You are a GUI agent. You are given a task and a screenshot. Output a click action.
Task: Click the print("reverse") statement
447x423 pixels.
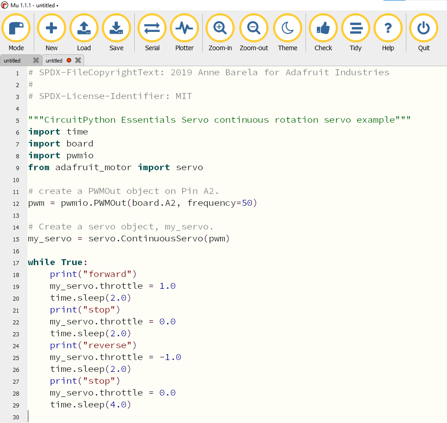(x=93, y=345)
